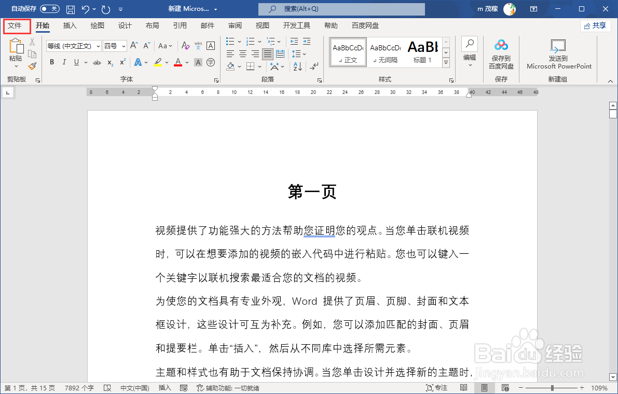Viewport: 618px width, 394px height.
Task: Apply the No Spacing style
Action: (386, 52)
